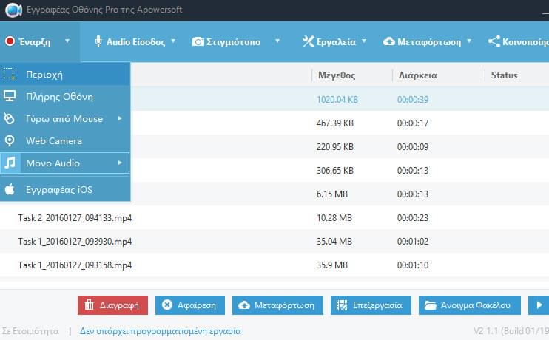The image size is (549, 340).
Task: Click the Apple logo icon for iOS recorder
Action: (10, 189)
